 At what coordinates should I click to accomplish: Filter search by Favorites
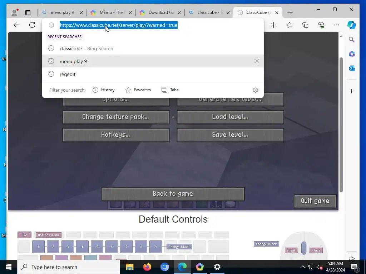click(138, 90)
